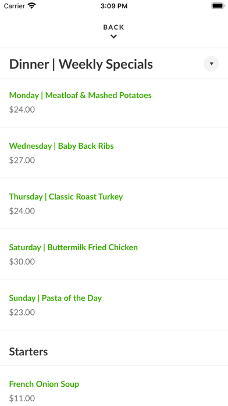Viewport: 228px width, 406px height.
Task: Tap the Starters section header
Action: (28, 352)
